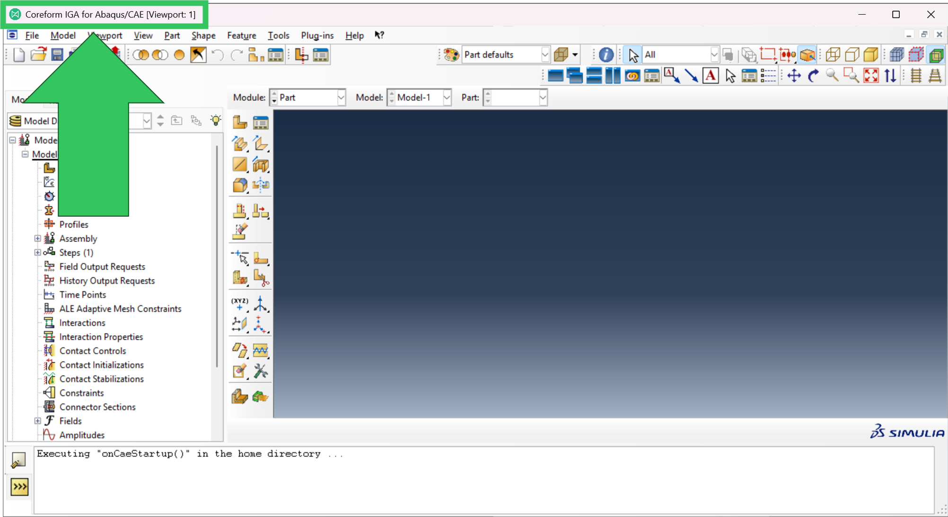Screen dimensions: 948x517
Task: Click the model tree vertical scrollbar
Action: point(217,255)
